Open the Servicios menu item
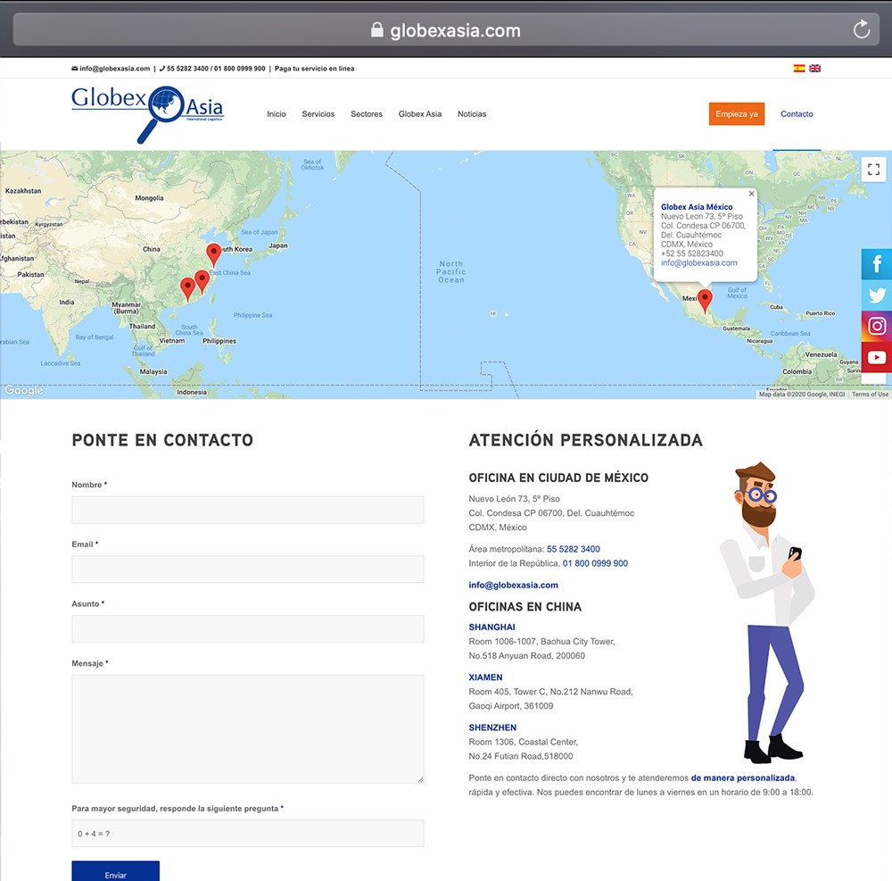Screen dimensions: 892x881 pos(318,114)
